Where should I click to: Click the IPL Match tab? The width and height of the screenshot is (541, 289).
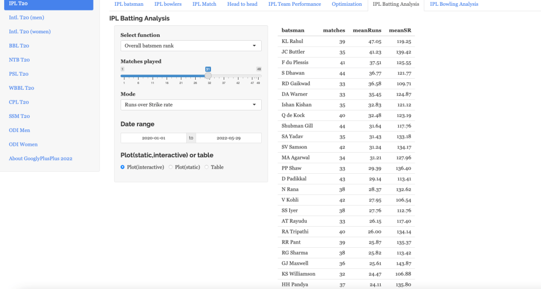[x=204, y=4]
